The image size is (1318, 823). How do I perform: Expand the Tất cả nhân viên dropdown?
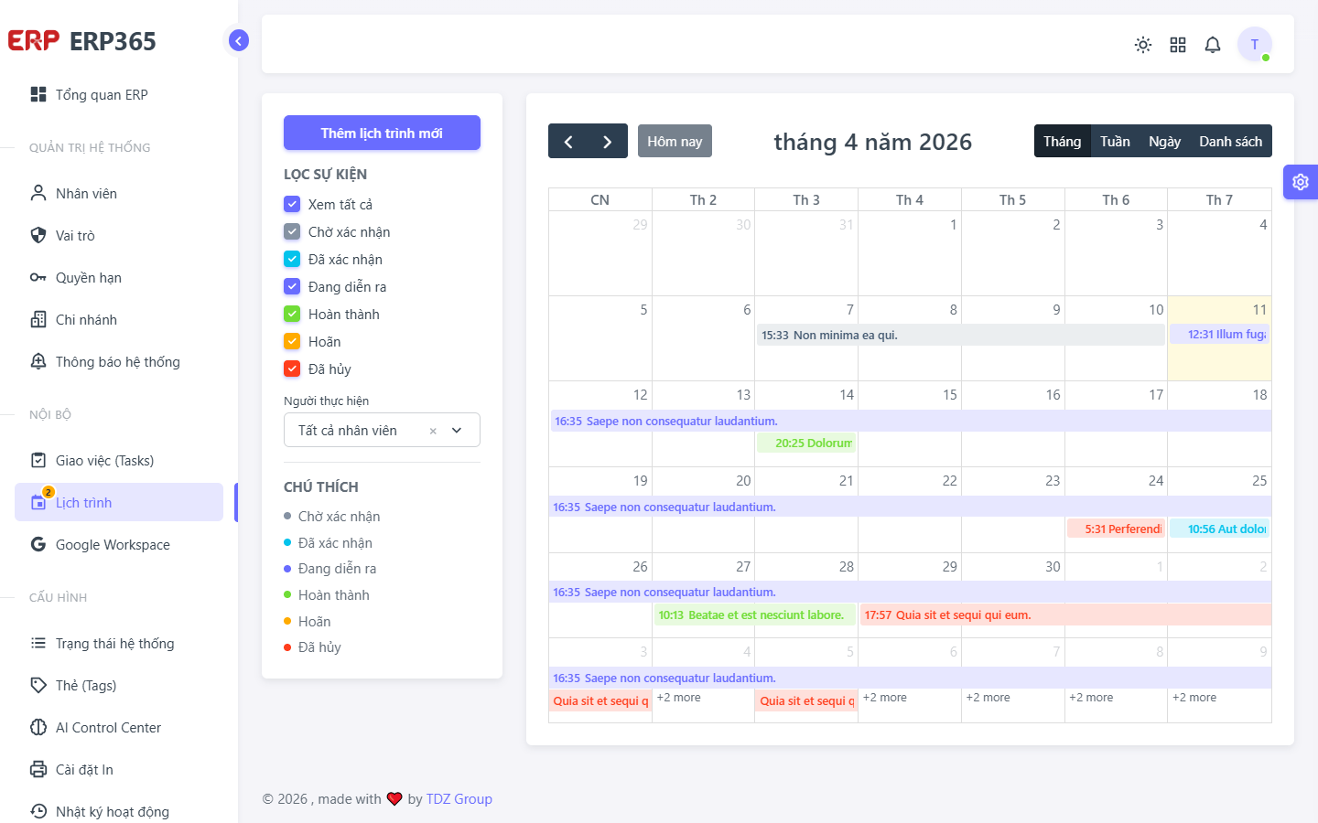[x=457, y=430]
